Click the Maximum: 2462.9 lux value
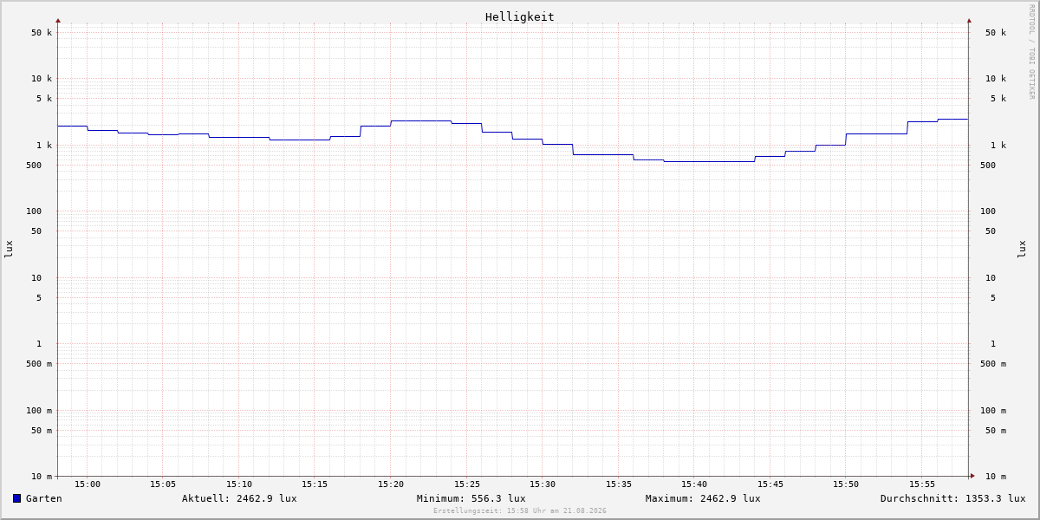This screenshot has width=1040, height=520. (x=703, y=498)
